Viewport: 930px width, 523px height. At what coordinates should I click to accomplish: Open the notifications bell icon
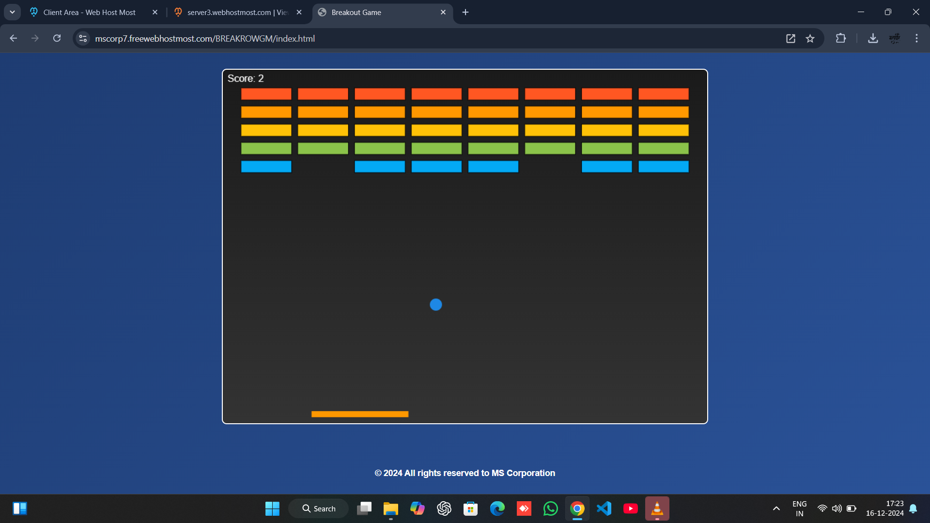[x=913, y=508]
